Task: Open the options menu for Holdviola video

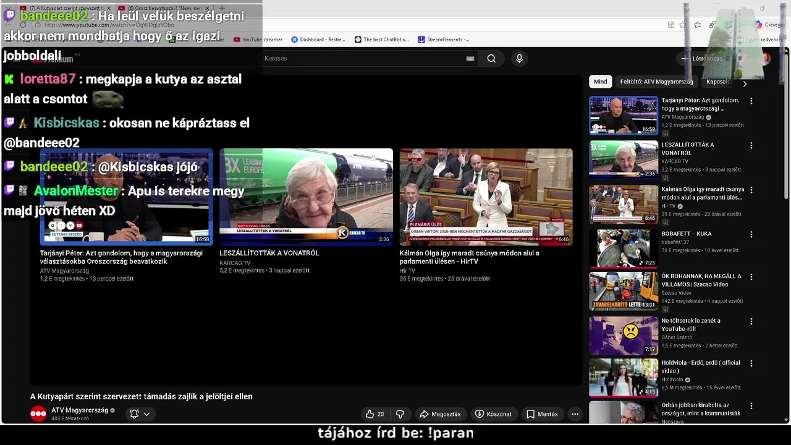Action: point(751,363)
